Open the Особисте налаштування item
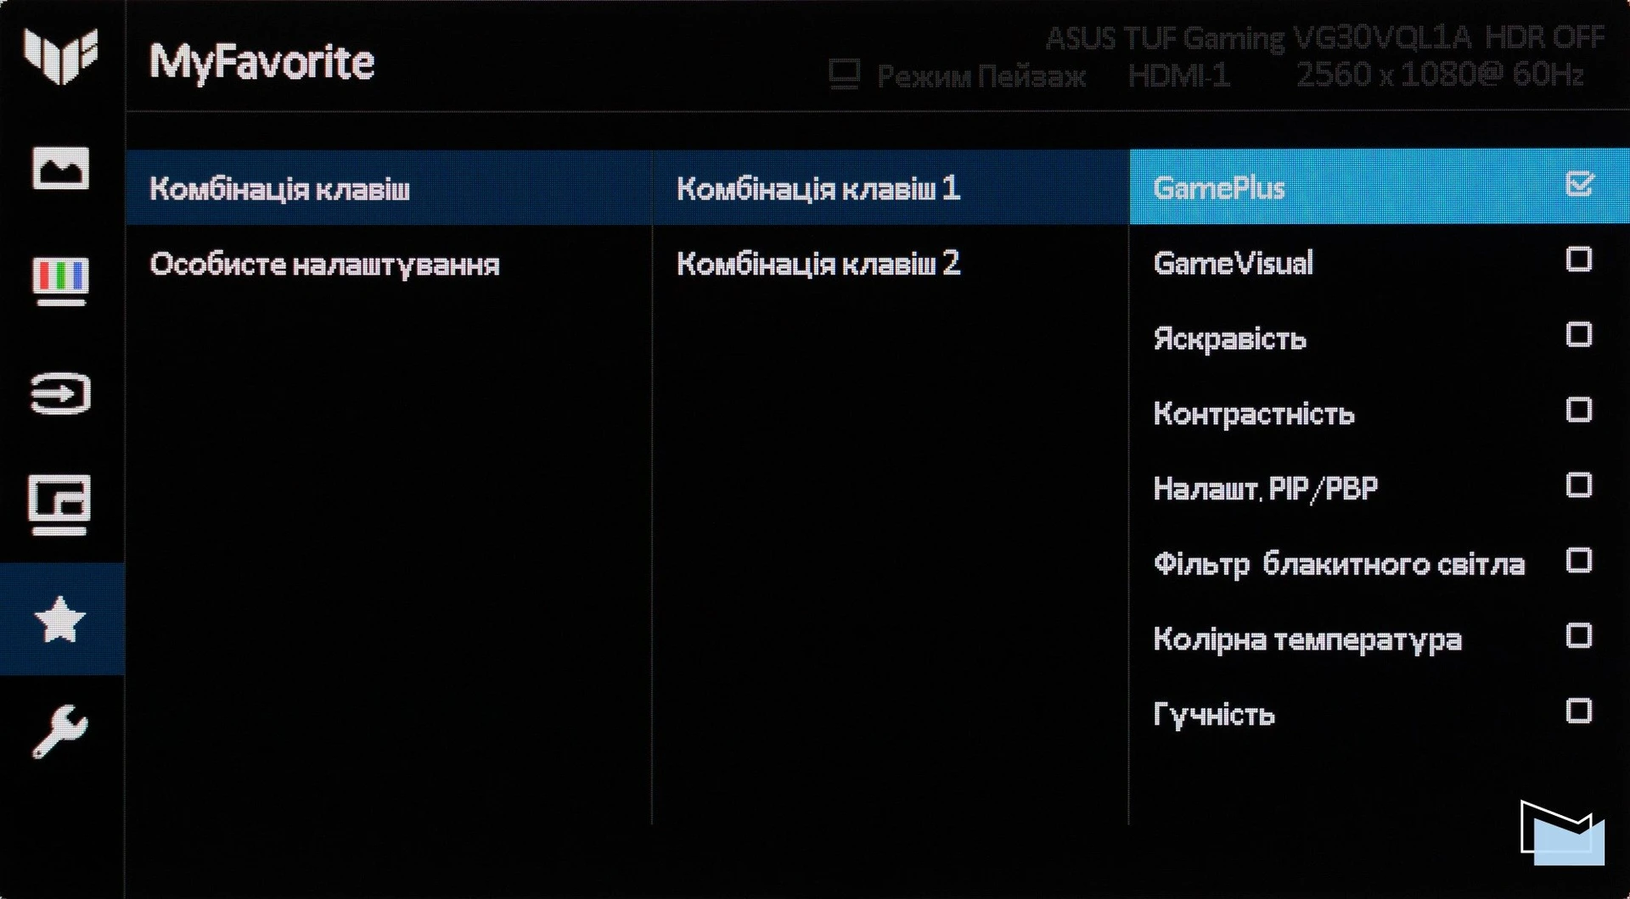The image size is (1630, 899). 324,265
